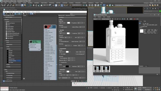This screenshot has width=161, height=91.
Task: Click Delete Selected in material editor toolbar
Action: (x=13, y=14)
